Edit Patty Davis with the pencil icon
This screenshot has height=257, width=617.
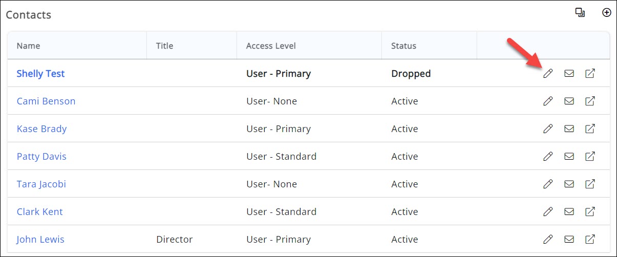(548, 157)
